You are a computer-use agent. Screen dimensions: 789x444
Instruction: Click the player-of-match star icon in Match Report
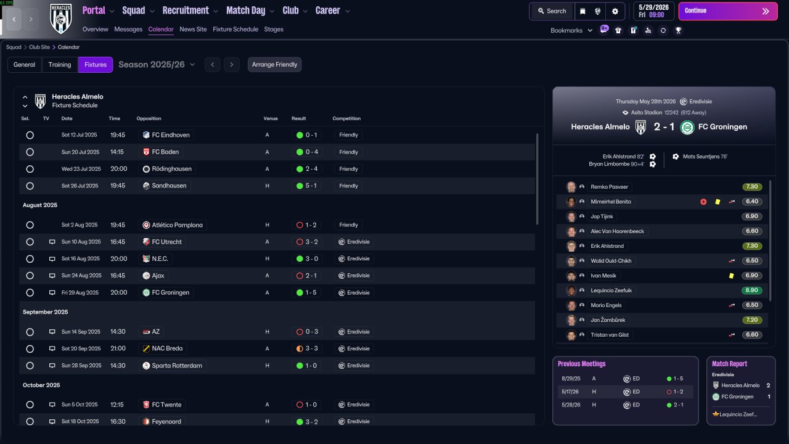pyautogui.click(x=715, y=414)
